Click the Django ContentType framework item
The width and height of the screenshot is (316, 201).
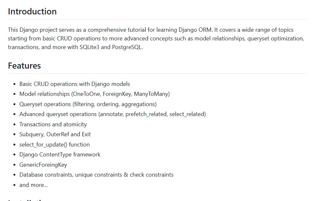60,155
